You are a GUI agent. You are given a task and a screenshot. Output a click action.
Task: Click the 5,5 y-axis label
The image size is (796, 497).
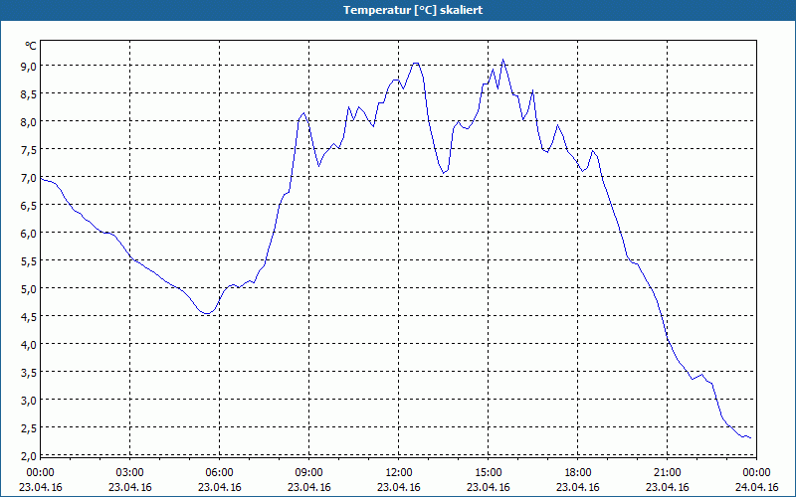[29, 261]
